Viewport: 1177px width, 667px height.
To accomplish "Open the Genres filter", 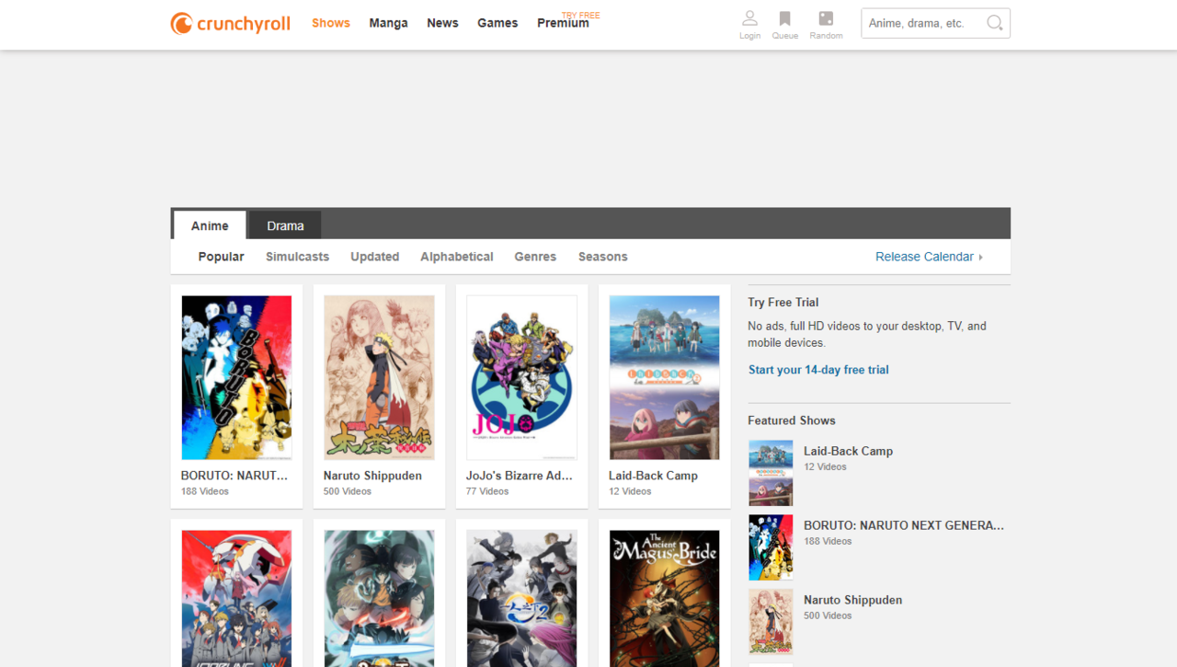I will point(535,257).
